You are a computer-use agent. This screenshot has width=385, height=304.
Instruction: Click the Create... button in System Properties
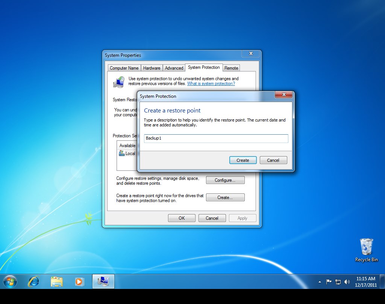pyautogui.click(x=225, y=198)
